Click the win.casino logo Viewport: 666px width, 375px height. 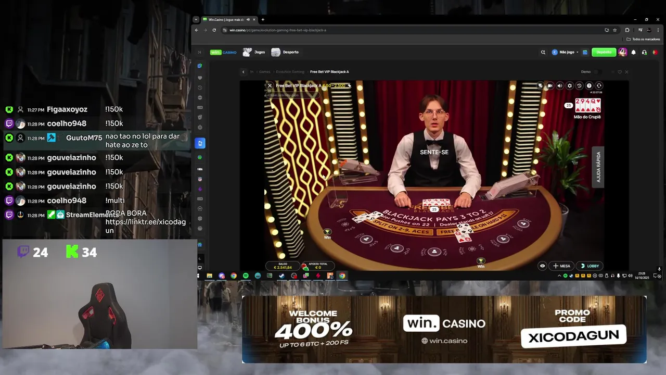click(223, 52)
